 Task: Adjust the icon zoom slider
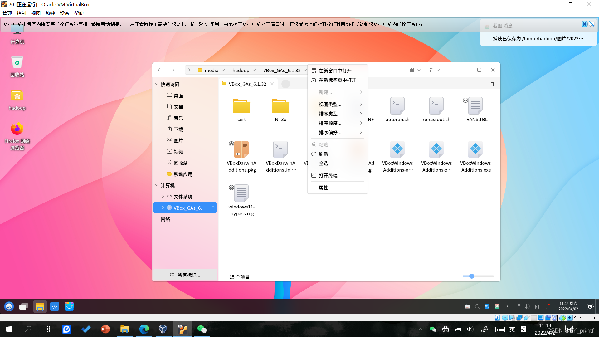pos(472,276)
